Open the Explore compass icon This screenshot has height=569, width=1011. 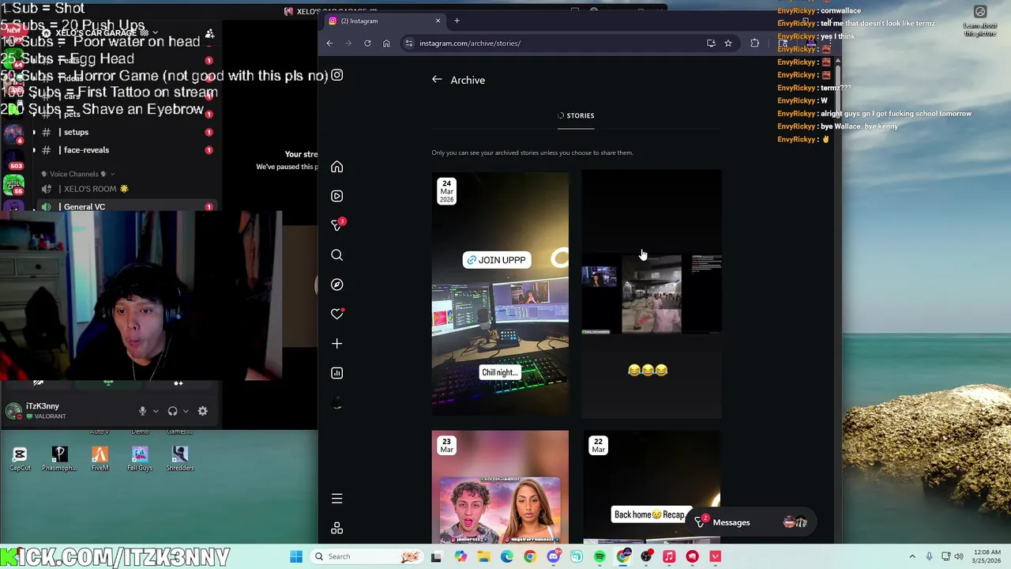coord(336,284)
